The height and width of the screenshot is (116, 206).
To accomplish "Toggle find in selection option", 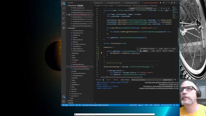I will coord(166,8).
